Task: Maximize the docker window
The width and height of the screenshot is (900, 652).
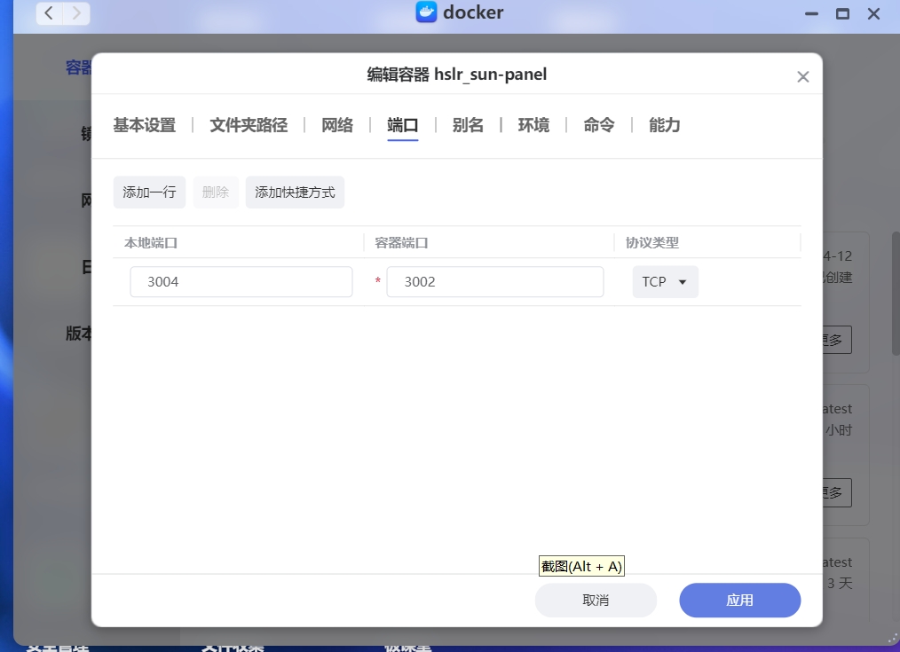Action: coord(842,13)
